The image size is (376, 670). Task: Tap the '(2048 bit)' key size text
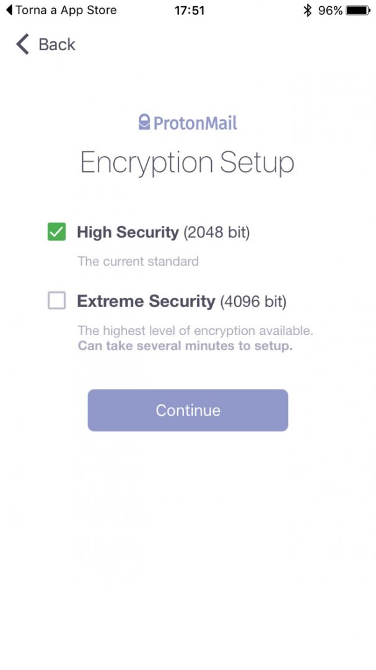pyautogui.click(x=216, y=233)
